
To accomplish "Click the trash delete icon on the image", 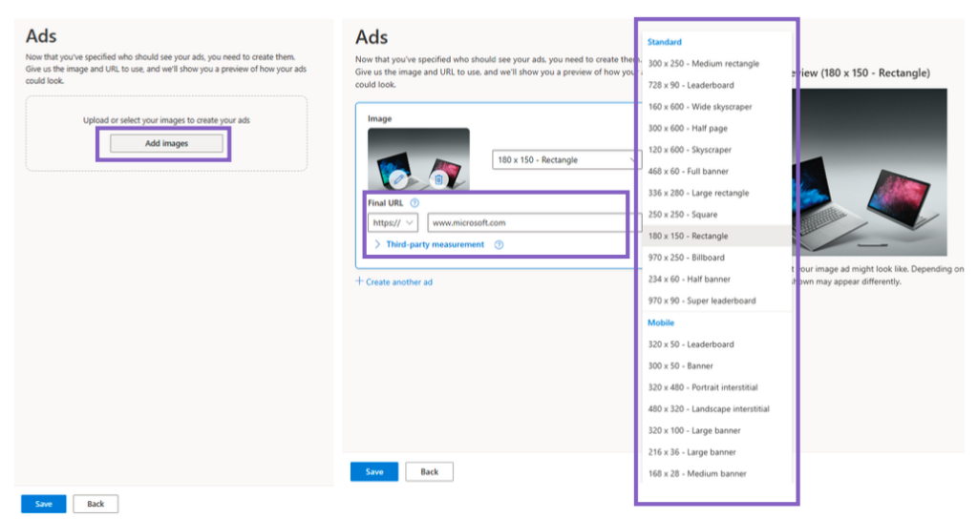I will coord(438,179).
